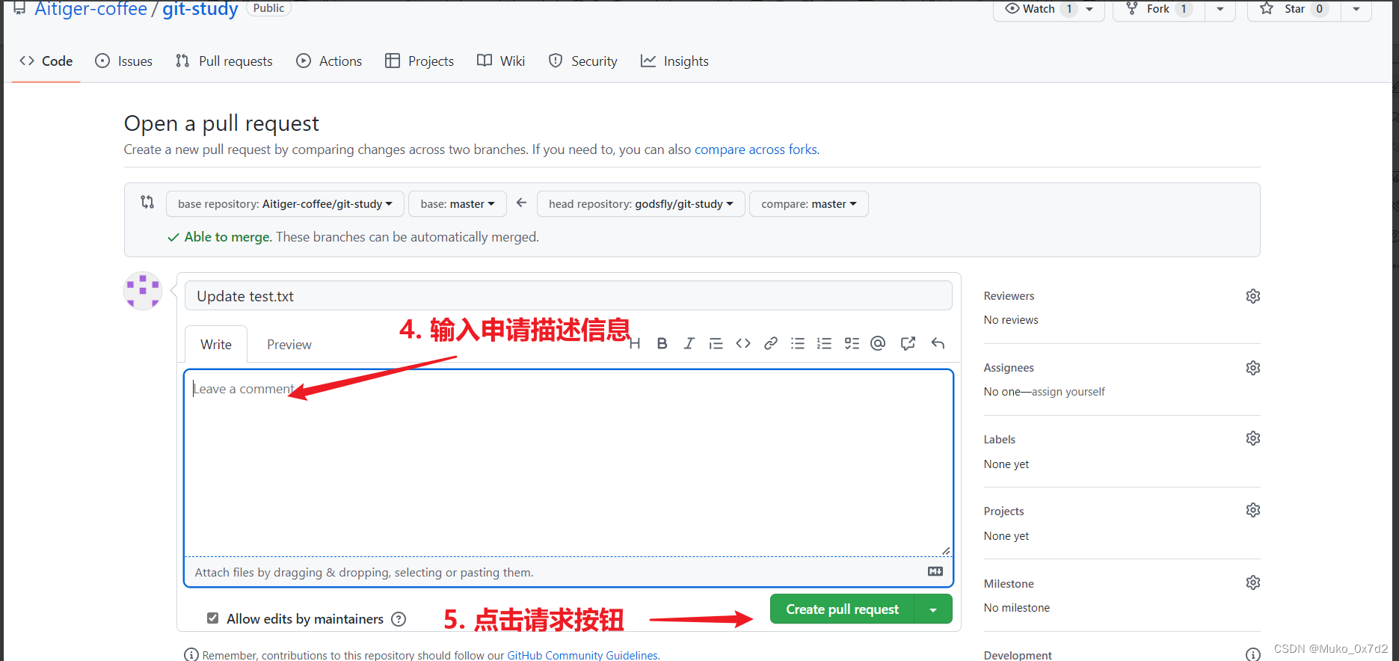1399x661 pixels.
Task: Click the Leave a comment text area
Action: pyautogui.click(x=568, y=464)
